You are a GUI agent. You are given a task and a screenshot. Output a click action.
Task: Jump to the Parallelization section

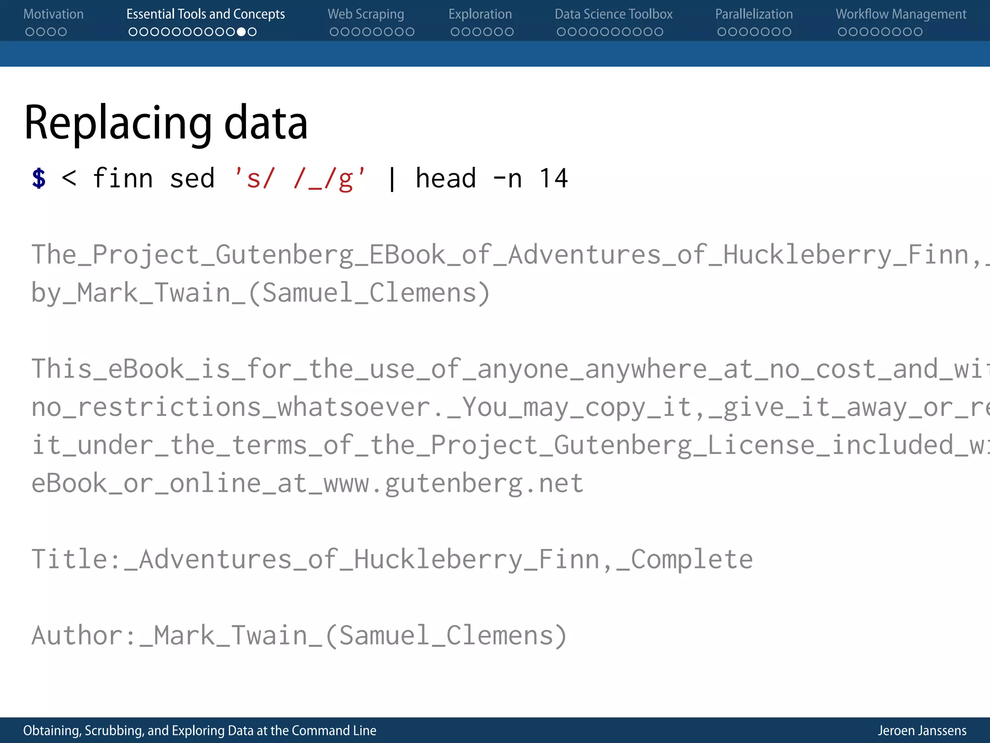click(x=754, y=14)
